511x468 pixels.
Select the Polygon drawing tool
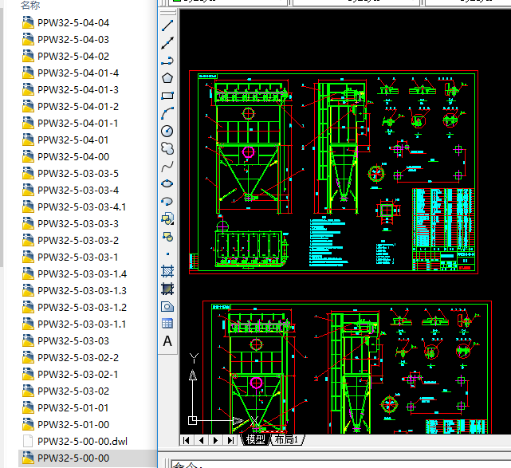(x=167, y=77)
